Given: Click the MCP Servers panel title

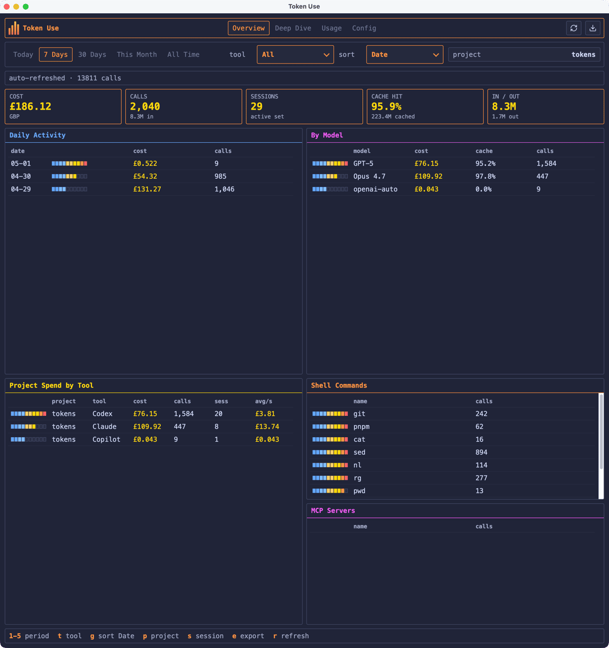Looking at the screenshot, I should click(x=333, y=510).
